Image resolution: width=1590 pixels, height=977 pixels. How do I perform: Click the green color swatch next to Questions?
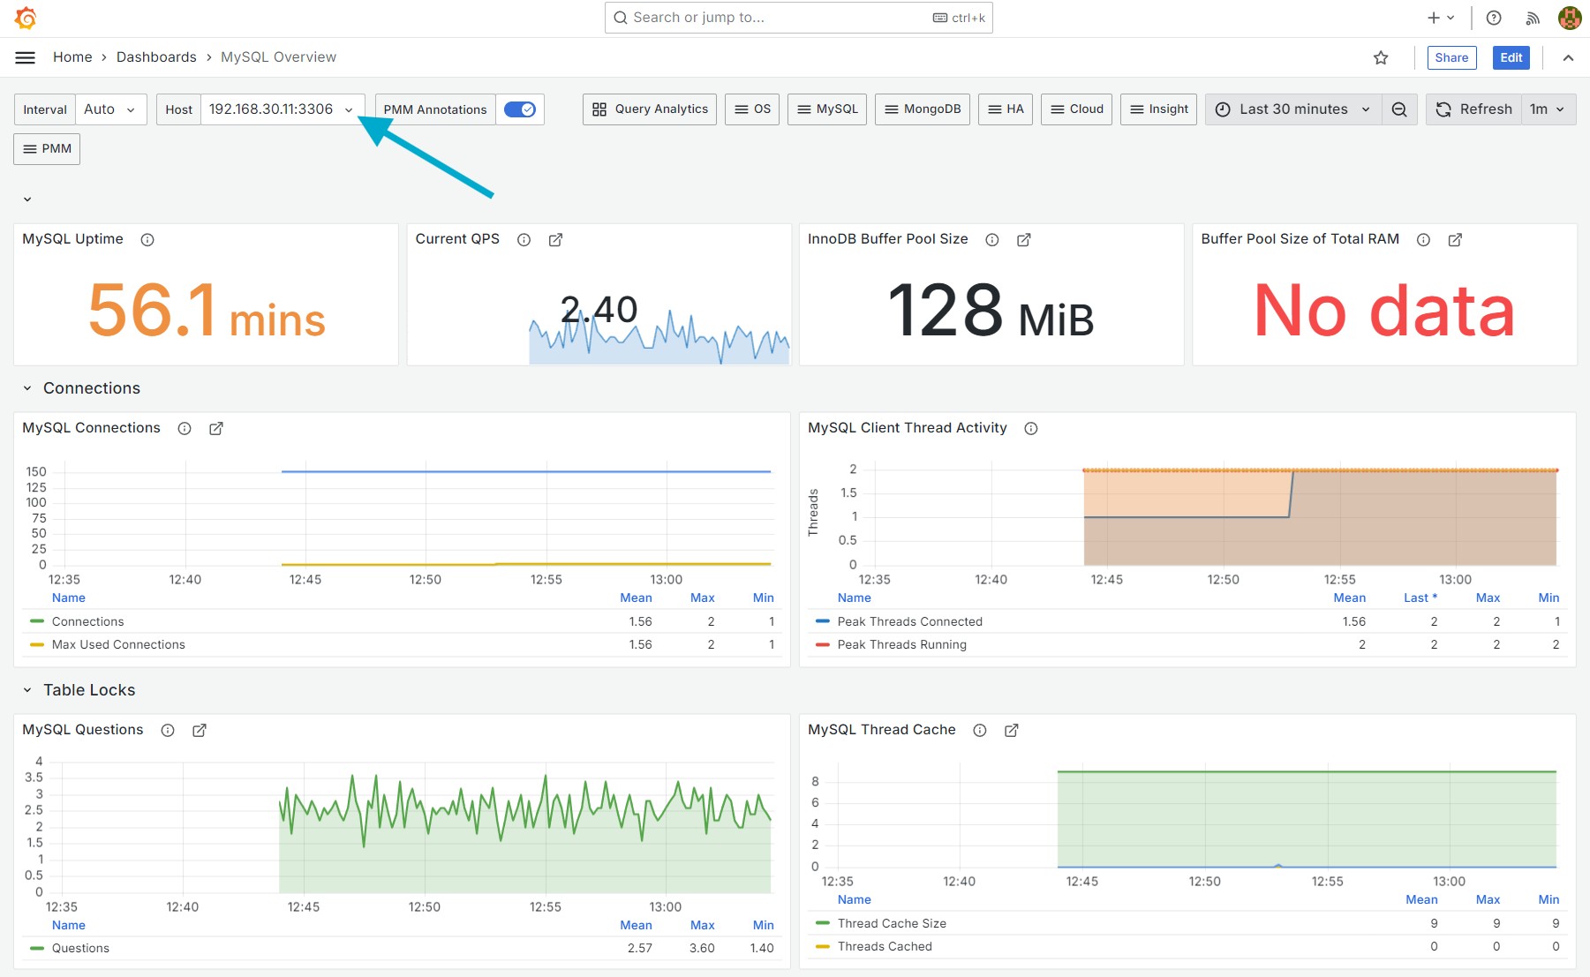35,948
